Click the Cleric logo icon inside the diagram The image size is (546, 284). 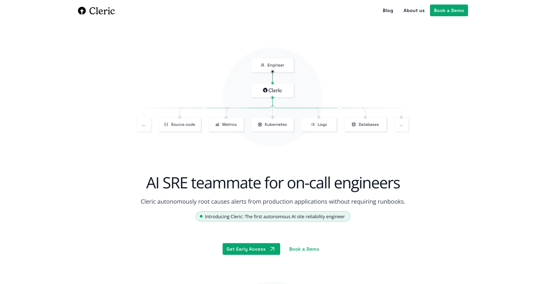265,90
